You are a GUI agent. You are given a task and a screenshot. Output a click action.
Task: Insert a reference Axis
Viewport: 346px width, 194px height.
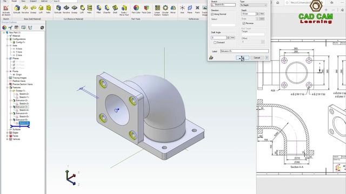tap(182, 10)
